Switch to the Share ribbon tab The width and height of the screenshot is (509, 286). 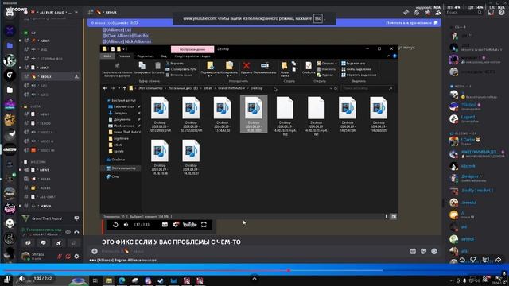[x=145, y=56]
